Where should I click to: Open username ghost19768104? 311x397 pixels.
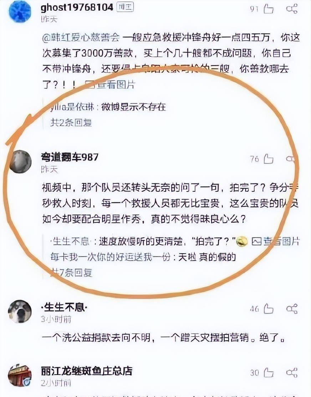[x=77, y=8]
